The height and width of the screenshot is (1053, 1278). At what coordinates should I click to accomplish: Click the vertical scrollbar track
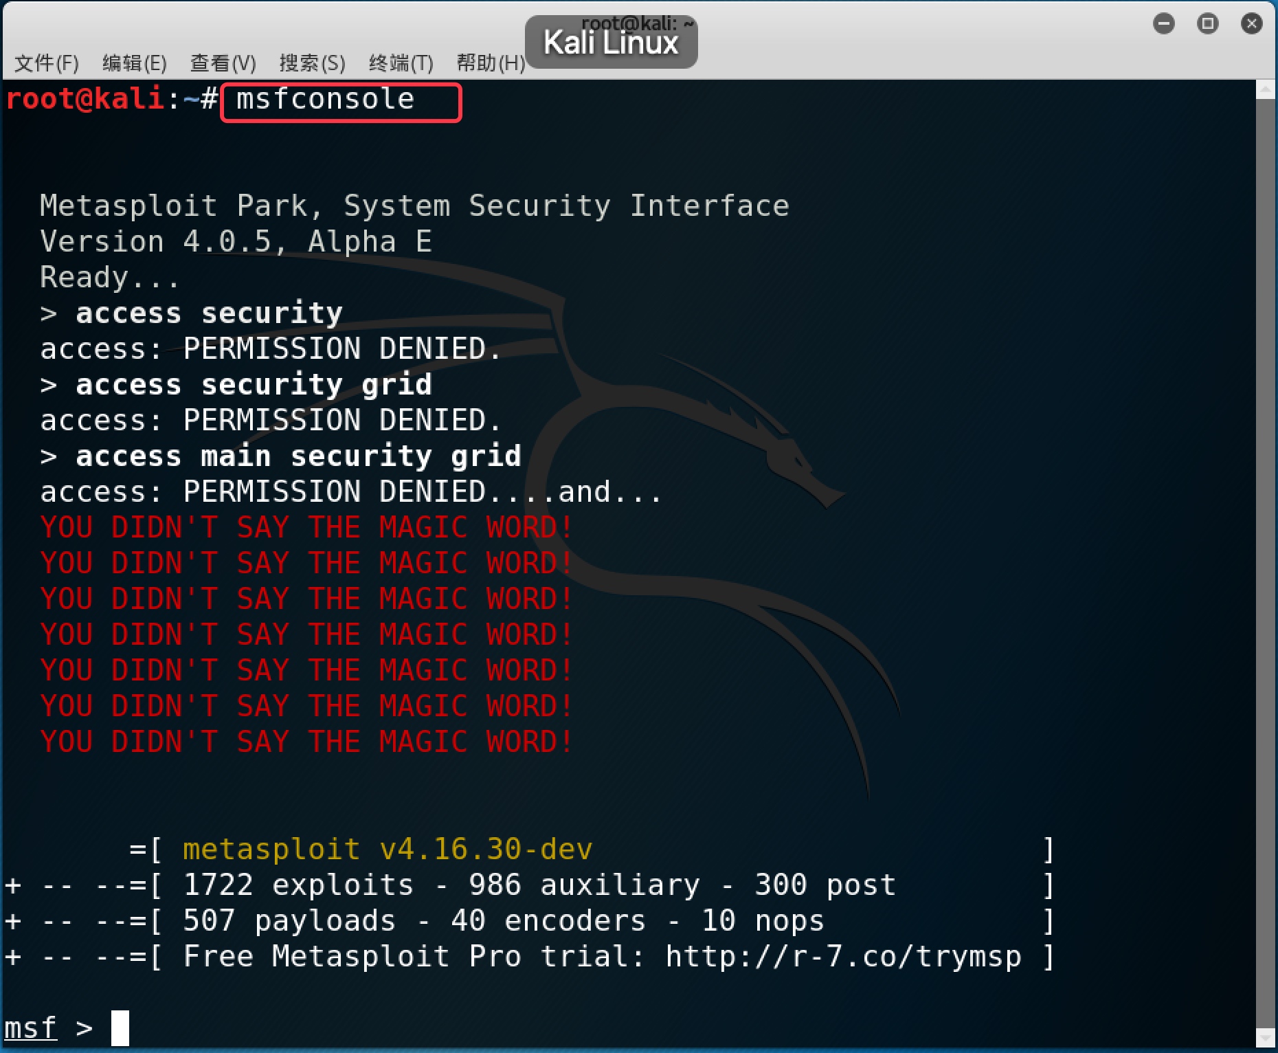click(1266, 564)
